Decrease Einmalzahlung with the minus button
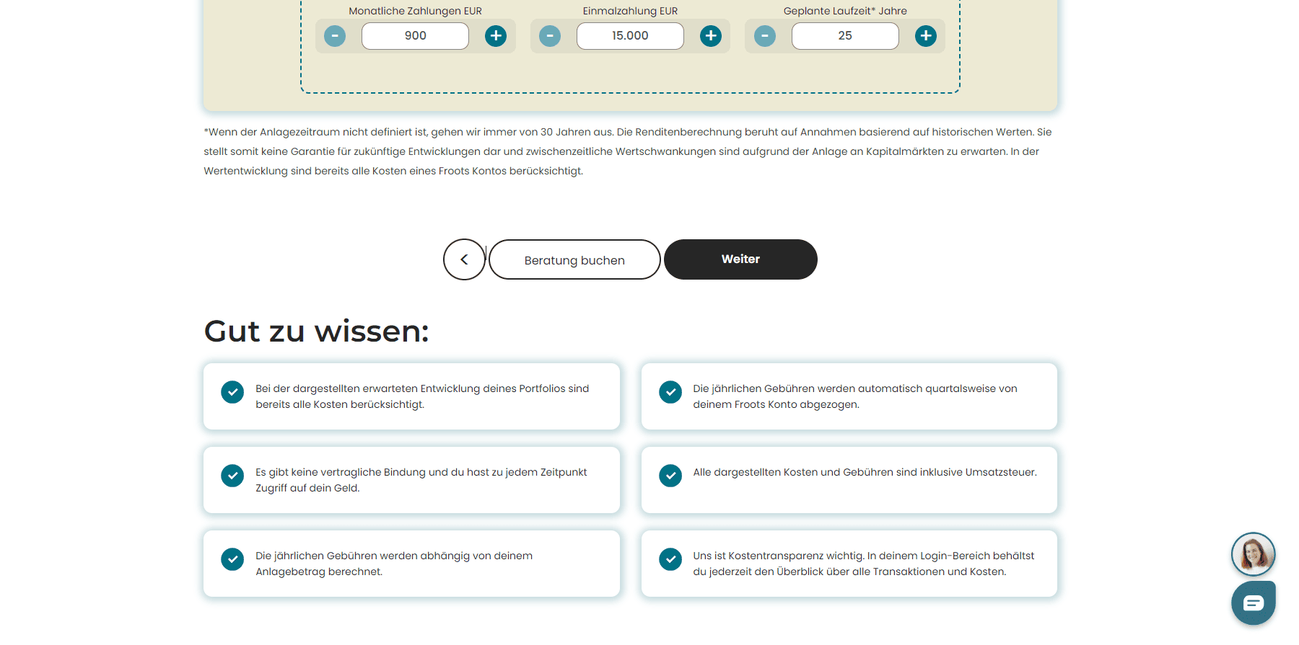Viewport: 1299px width, 645px height. pos(550,36)
